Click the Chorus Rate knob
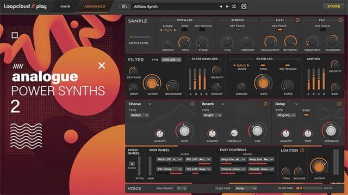348x195 pixels. [184, 131]
